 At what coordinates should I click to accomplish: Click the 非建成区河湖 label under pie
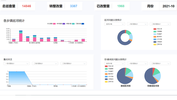click(153, 86)
